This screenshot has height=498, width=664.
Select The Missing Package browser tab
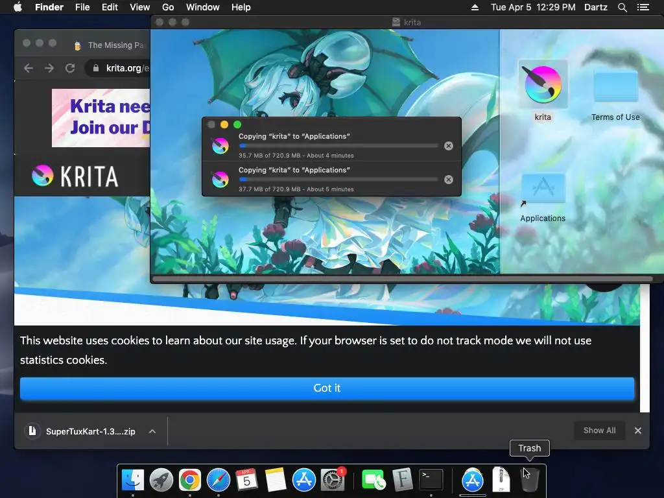109,45
